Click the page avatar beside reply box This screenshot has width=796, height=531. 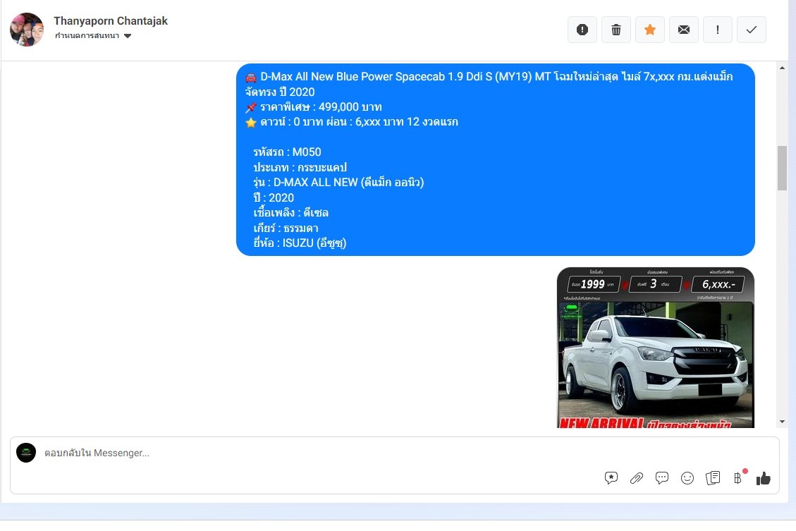pyautogui.click(x=26, y=453)
